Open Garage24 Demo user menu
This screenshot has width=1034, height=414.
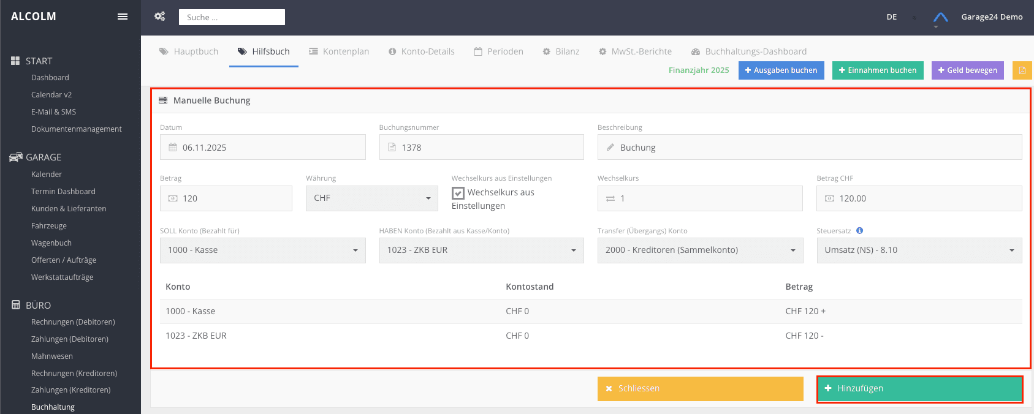click(x=992, y=17)
